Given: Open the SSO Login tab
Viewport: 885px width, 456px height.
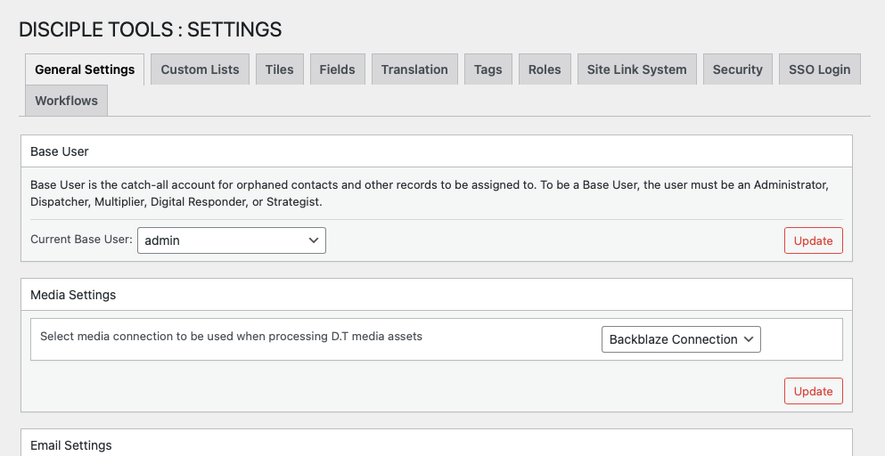Looking at the screenshot, I should pos(820,69).
